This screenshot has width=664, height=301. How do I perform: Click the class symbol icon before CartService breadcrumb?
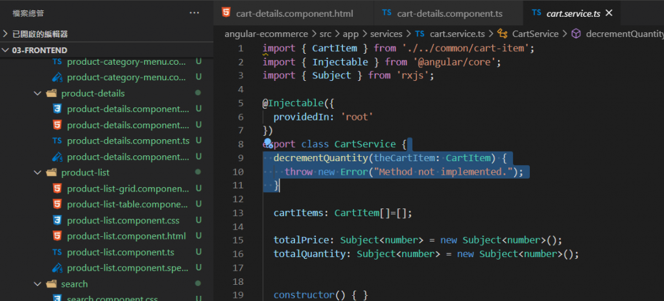click(503, 34)
